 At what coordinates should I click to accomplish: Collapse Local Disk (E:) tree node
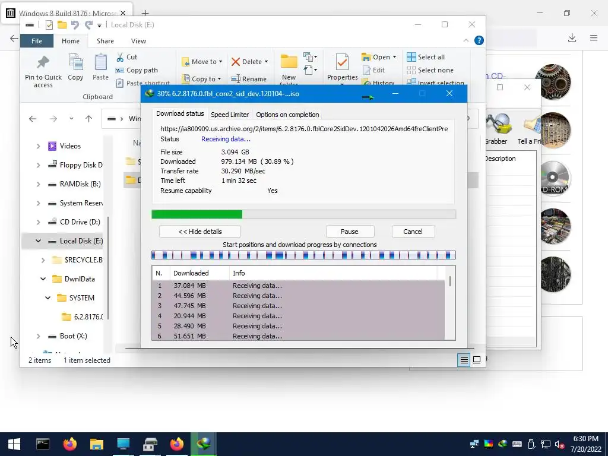click(38, 241)
